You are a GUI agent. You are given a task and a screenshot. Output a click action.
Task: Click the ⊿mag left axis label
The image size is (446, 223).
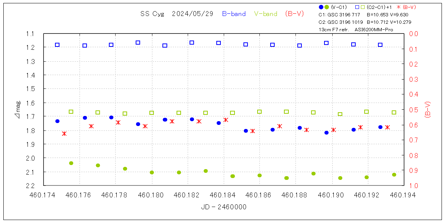click(18, 110)
